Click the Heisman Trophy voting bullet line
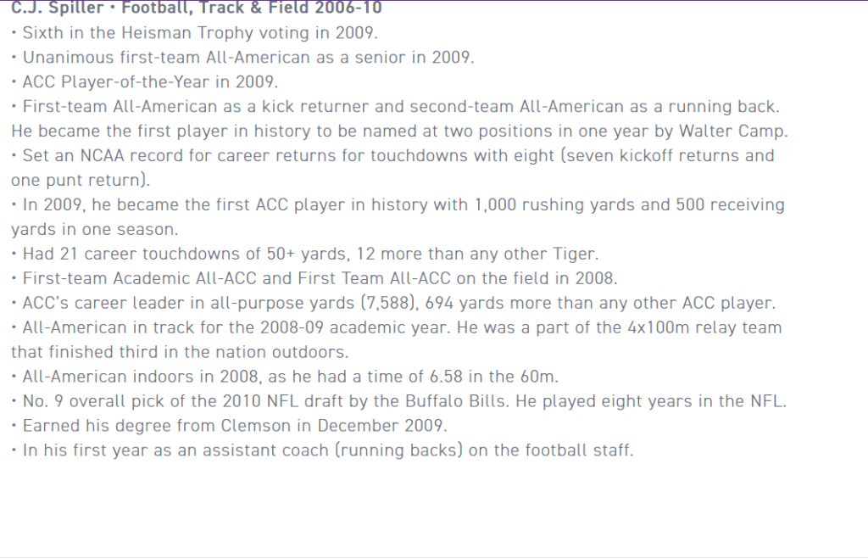The image size is (868, 559). (194, 33)
